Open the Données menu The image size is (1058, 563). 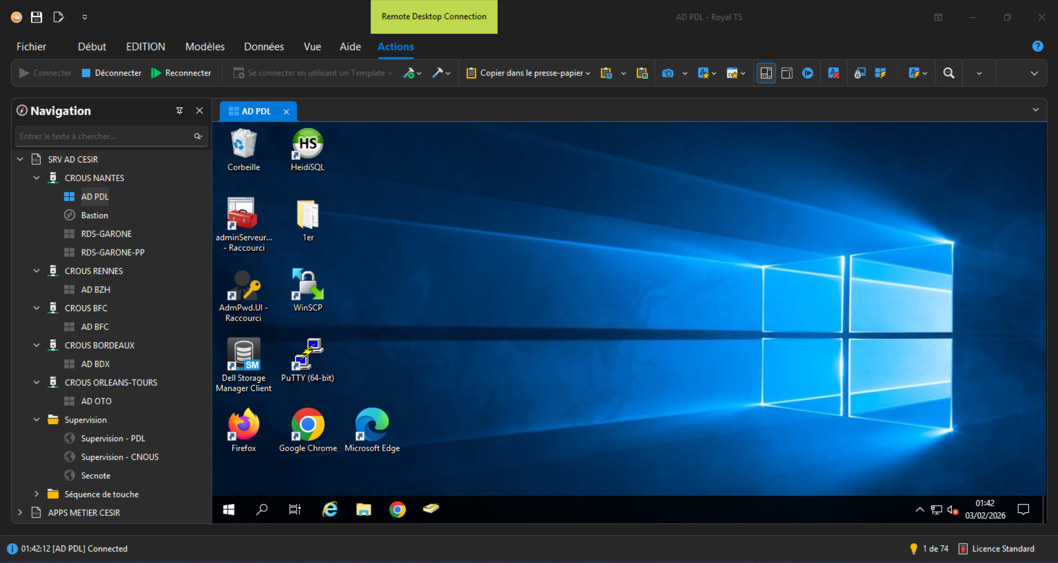pos(264,47)
